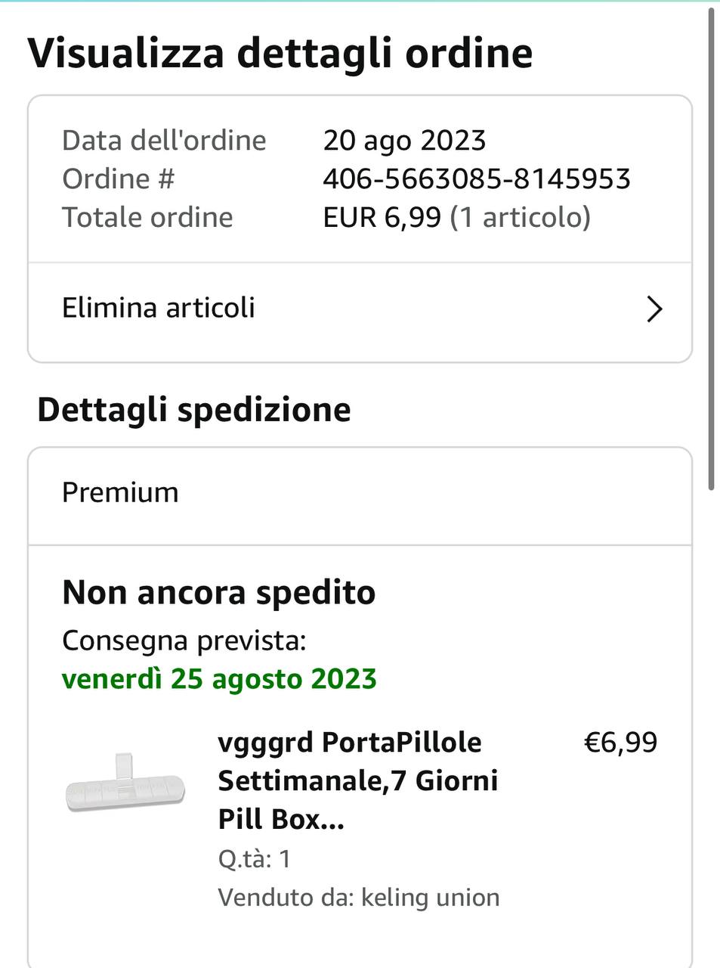Tap the order date 20 ago 2023

coord(404,141)
